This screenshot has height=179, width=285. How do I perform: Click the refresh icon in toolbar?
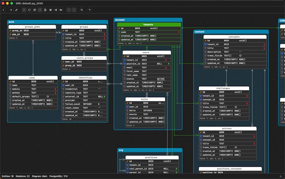[30, 10]
